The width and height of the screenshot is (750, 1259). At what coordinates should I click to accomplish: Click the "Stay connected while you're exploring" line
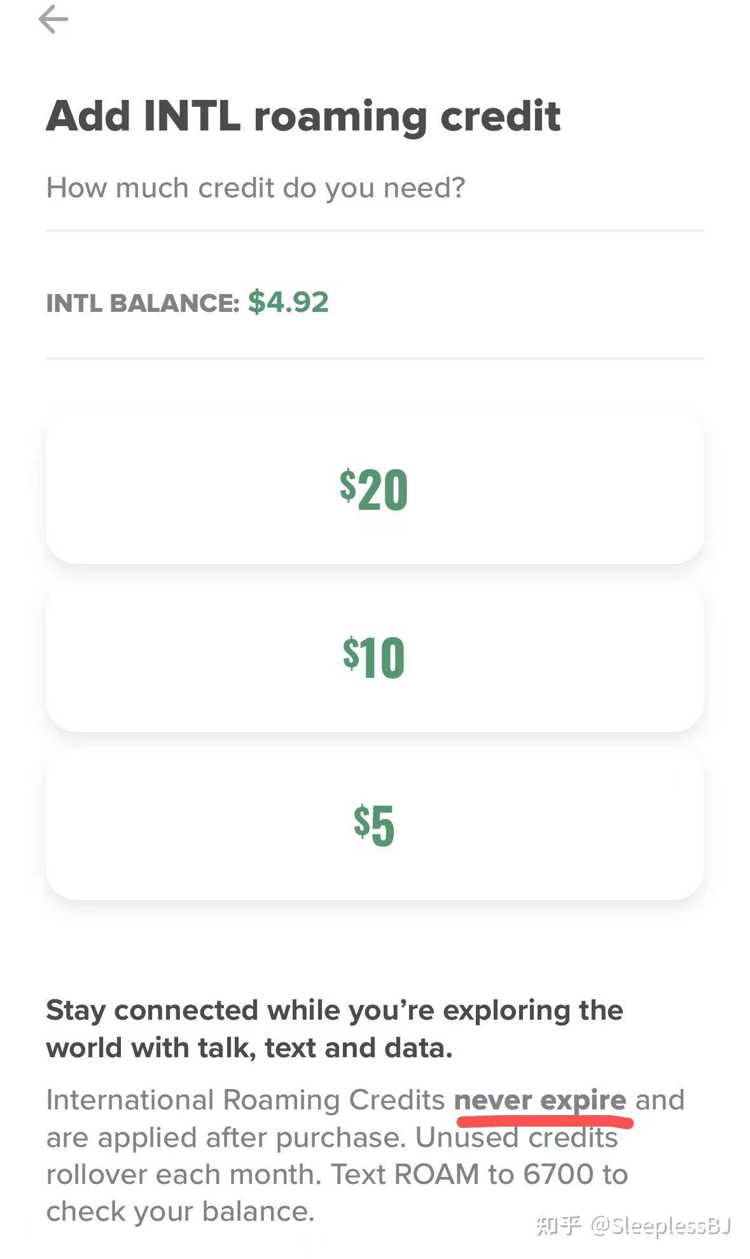[x=334, y=1011]
